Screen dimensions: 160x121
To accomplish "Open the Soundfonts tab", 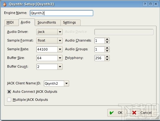I will pos(48,23).
